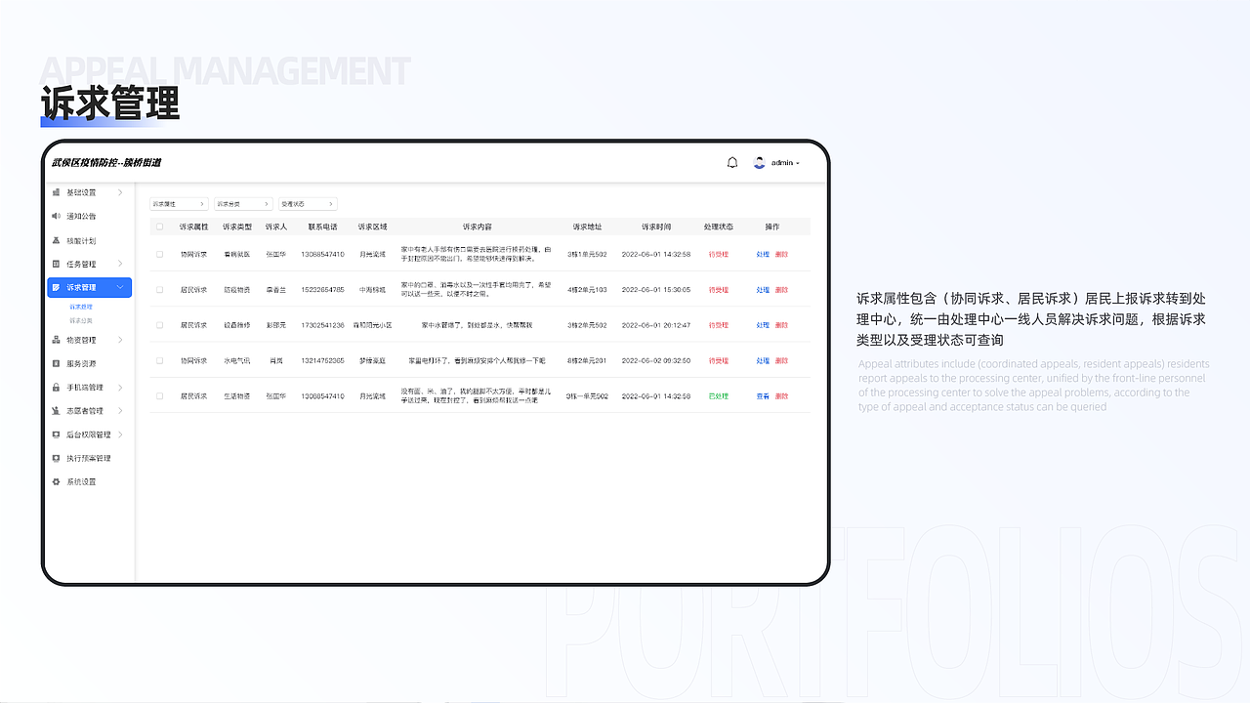1250x703 pixels.
Task: Click the timestamp 2022-06-02 09:32:50
Action: (656, 360)
